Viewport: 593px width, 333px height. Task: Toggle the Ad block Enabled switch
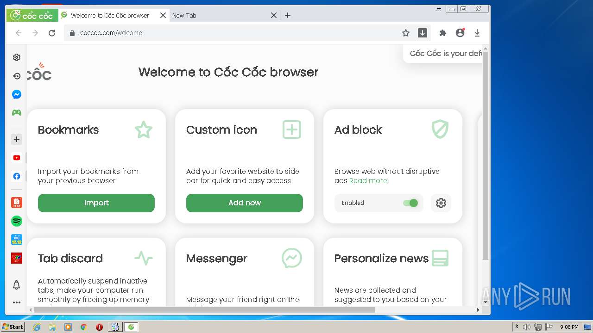point(410,203)
